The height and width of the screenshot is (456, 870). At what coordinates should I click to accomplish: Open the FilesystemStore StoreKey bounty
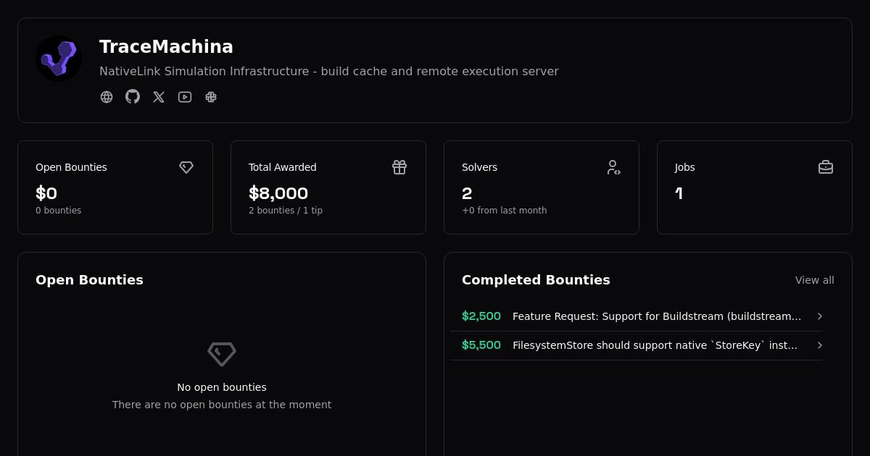tap(655, 345)
